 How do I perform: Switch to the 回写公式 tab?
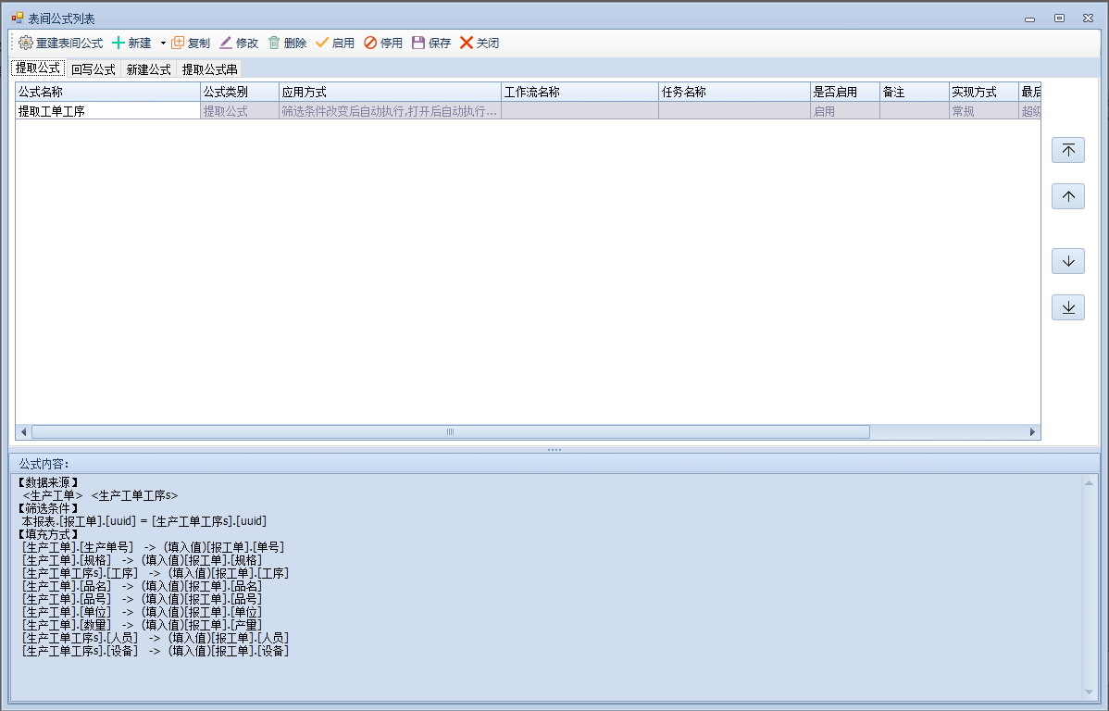coord(93,69)
